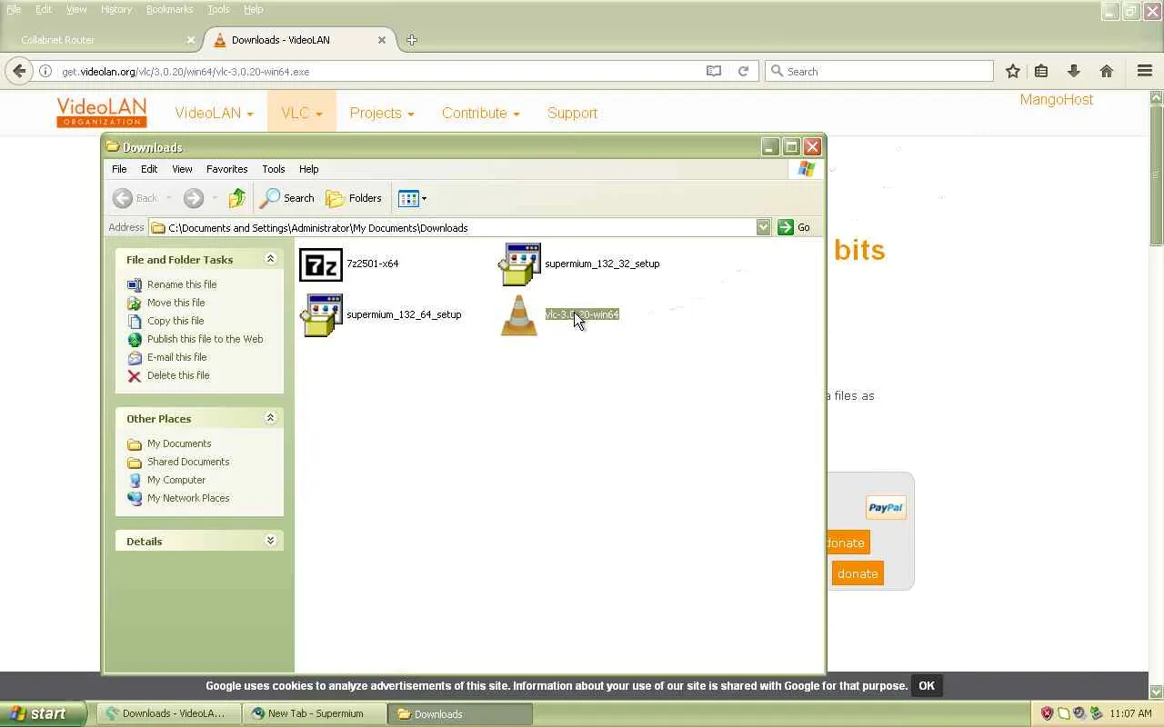Open Shared Documents from Other Places
This screenshot has width=1164, height=727.
(x=188, y=462)
